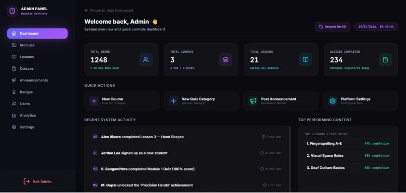Click the Attempts registered today text
406x193 pixels.
pyautogui.click(x=350, y=68)
